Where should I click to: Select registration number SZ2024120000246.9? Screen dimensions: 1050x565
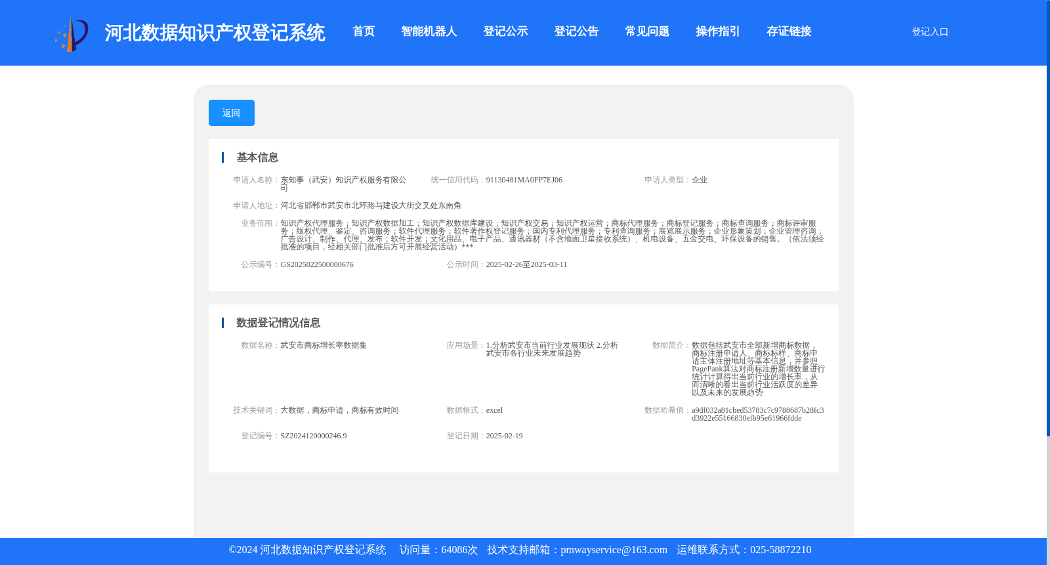pyautogui.click(x=314, y=436)
